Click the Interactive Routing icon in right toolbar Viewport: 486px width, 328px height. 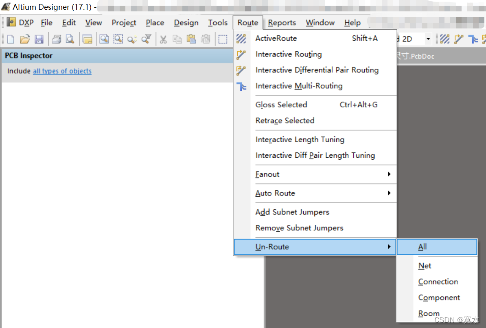[x=459, y=39]
